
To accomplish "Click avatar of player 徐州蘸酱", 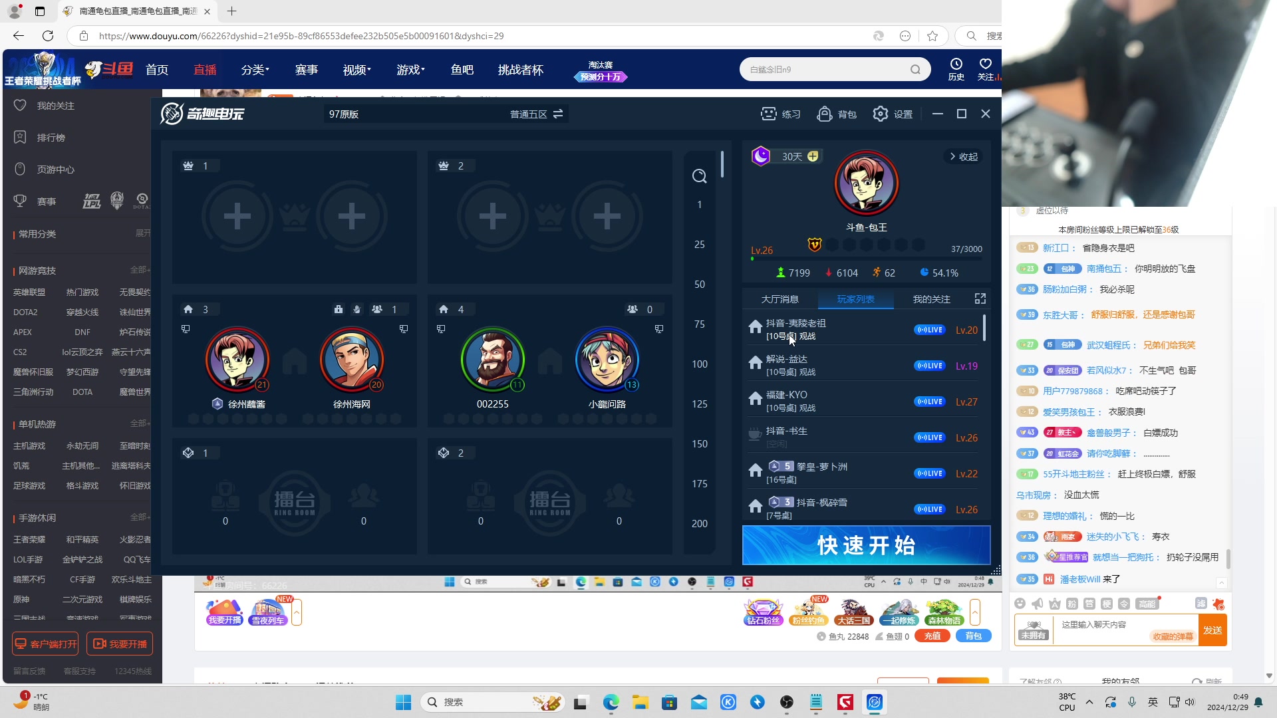I will point(237,360).
